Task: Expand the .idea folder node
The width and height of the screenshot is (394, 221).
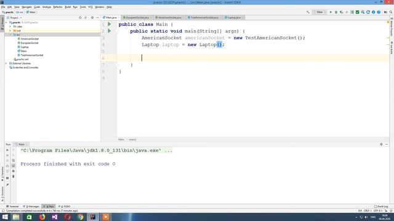Action: 10,26
